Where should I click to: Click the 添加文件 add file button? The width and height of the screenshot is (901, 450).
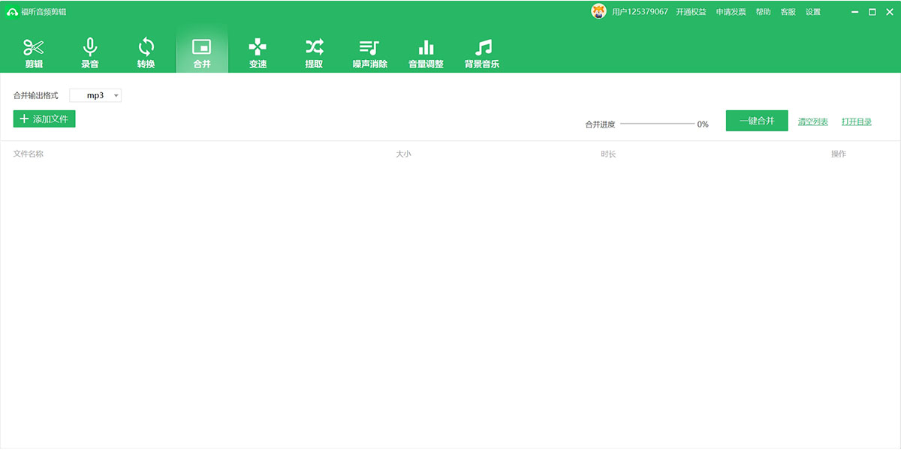tap(44, 118)
